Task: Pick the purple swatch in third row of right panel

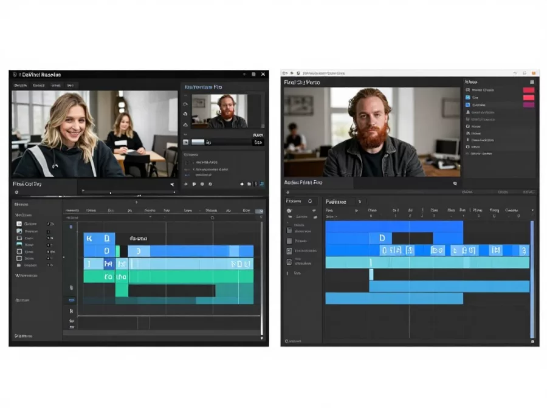Action: point(529,104)
